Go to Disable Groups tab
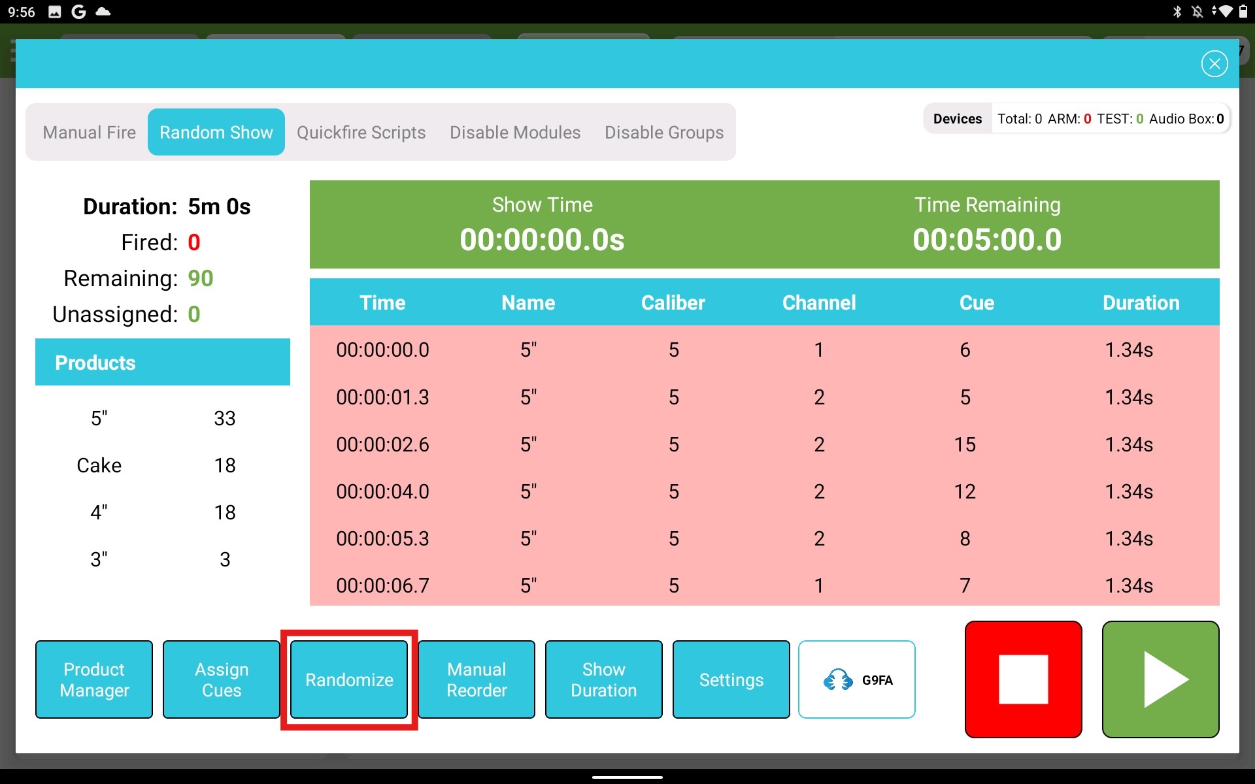Image resolution: width=1255 pixels, height=784 pixels. pyautogui.click(x=663, y=132)
